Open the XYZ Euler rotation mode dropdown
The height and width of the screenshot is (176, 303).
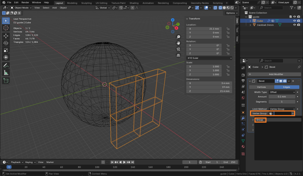pyautogui.click(x=209, y=58)
